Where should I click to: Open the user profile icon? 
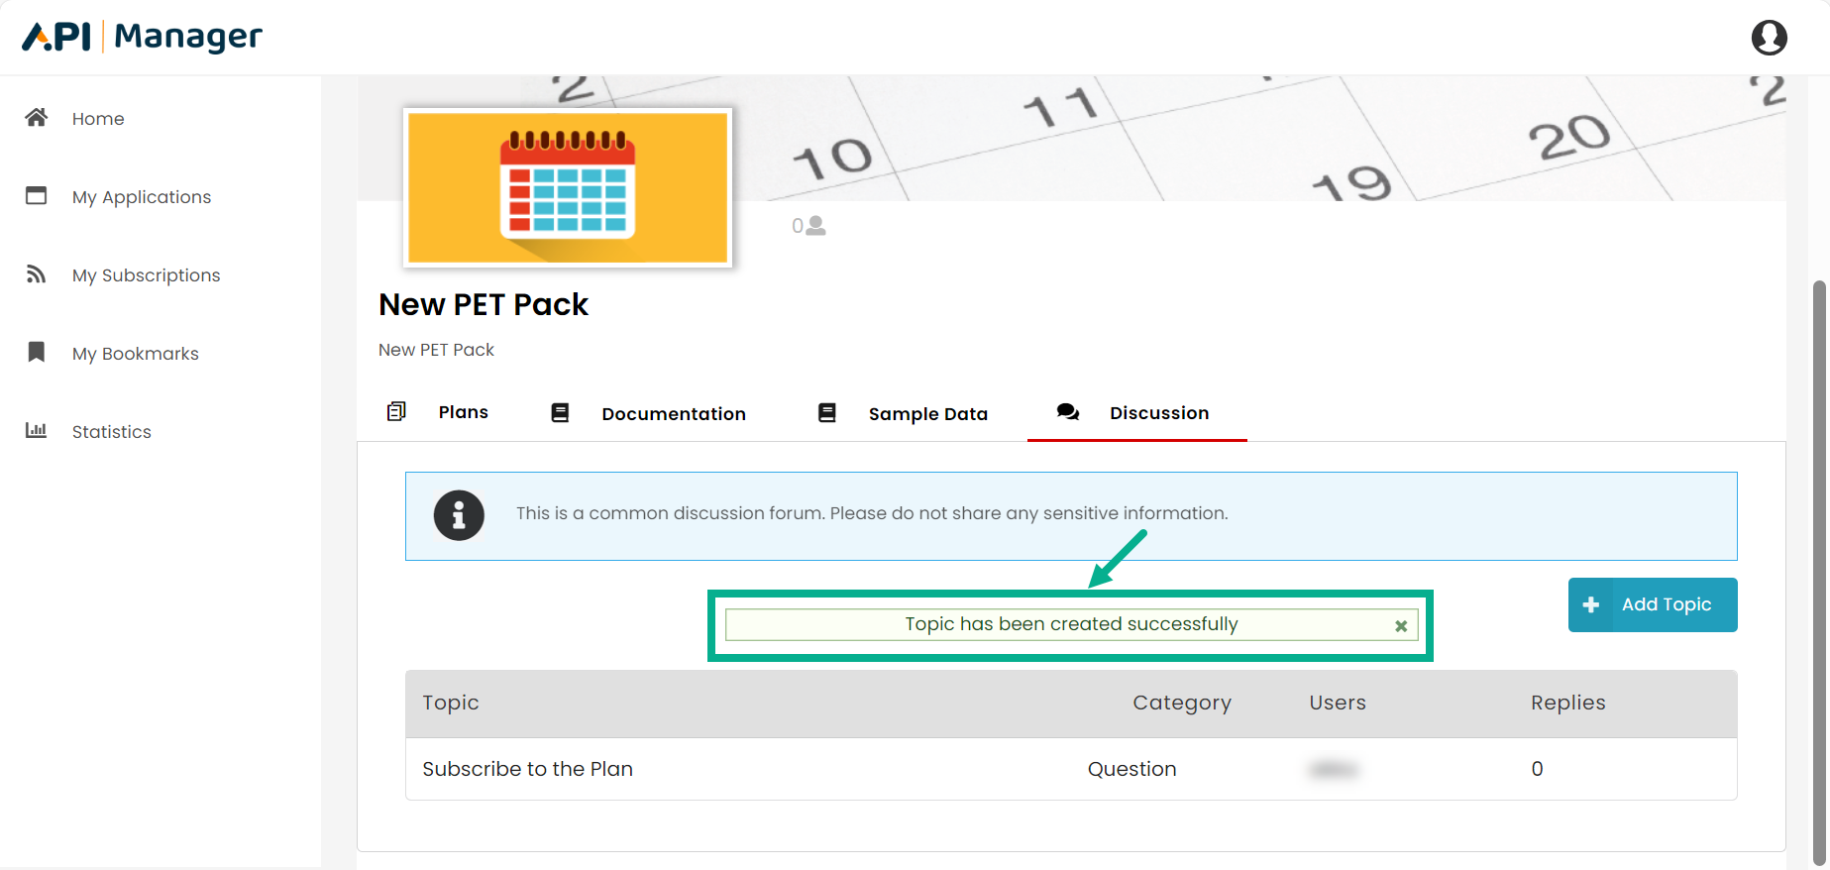(x=1769, y=38)
